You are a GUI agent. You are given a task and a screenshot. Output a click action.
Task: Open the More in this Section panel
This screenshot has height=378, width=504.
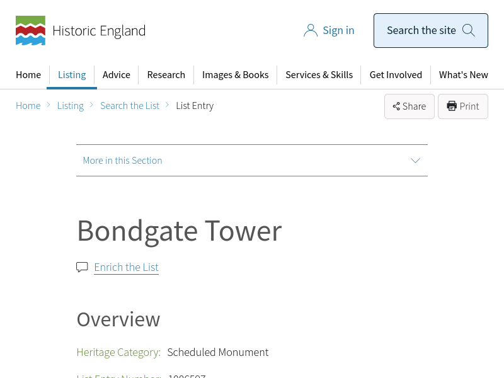pos(122,161)
